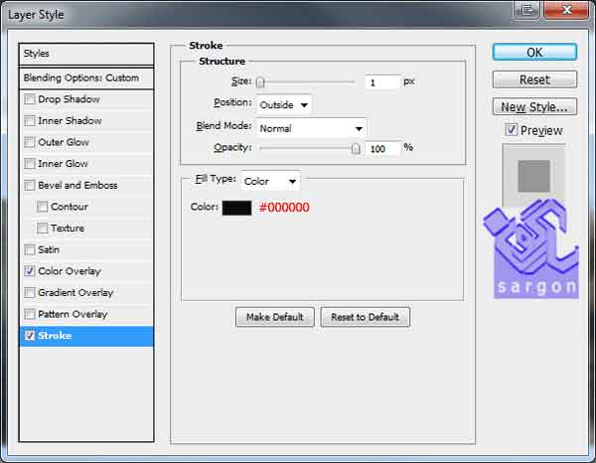
Task: Enable the Drop Shadow checkbox
Action: point(29,99)
